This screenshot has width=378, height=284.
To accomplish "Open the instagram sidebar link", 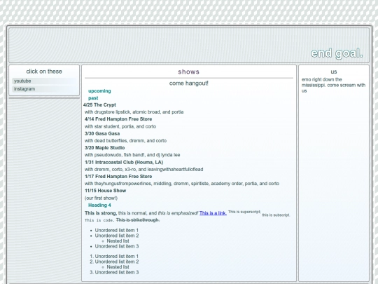I will click(x=44, y=89).
